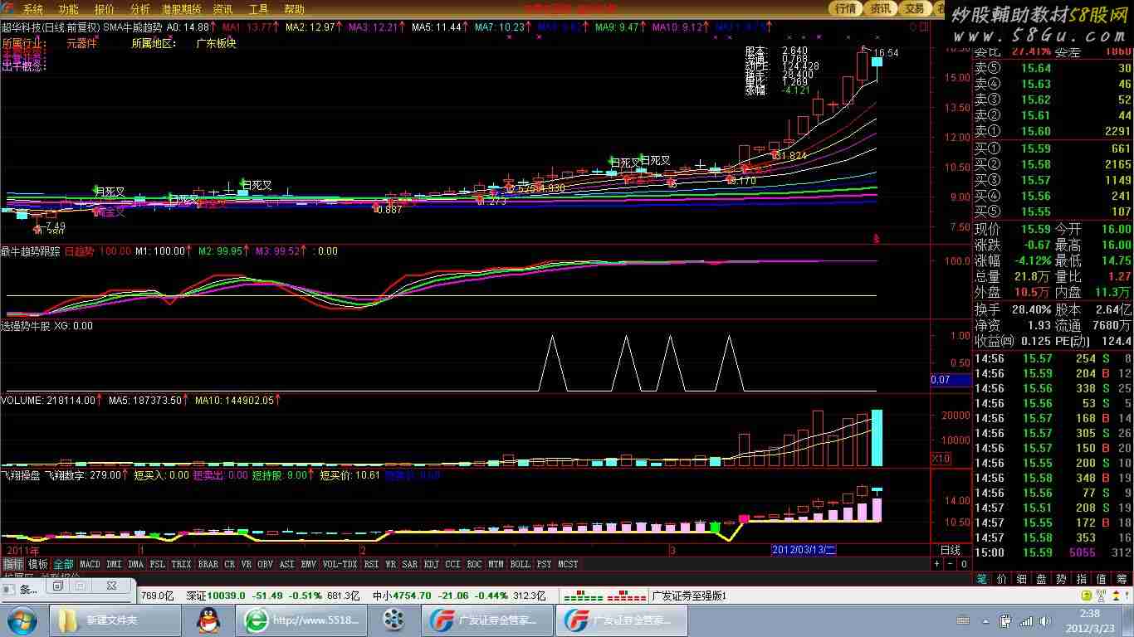This screenshot has width=1134, height=637.
Task: Switch to the DMI indicator
Action: pyautogui.click(x=114, y=564)
